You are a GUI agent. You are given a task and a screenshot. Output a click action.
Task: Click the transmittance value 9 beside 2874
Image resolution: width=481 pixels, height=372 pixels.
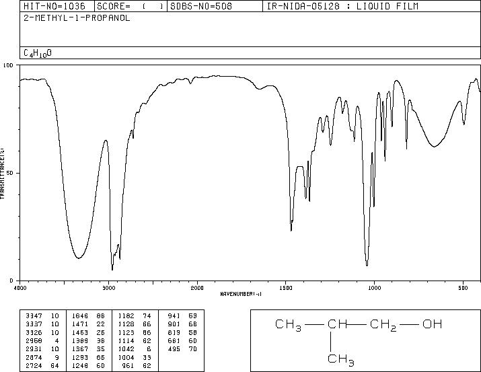click(x=57, y=357)
